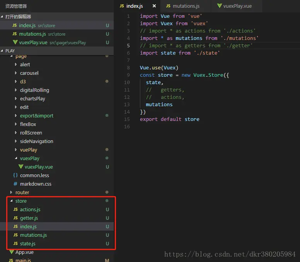
Task: Click 'Vuex.Store' text on line 9
Action: click(x=208, y=75)
